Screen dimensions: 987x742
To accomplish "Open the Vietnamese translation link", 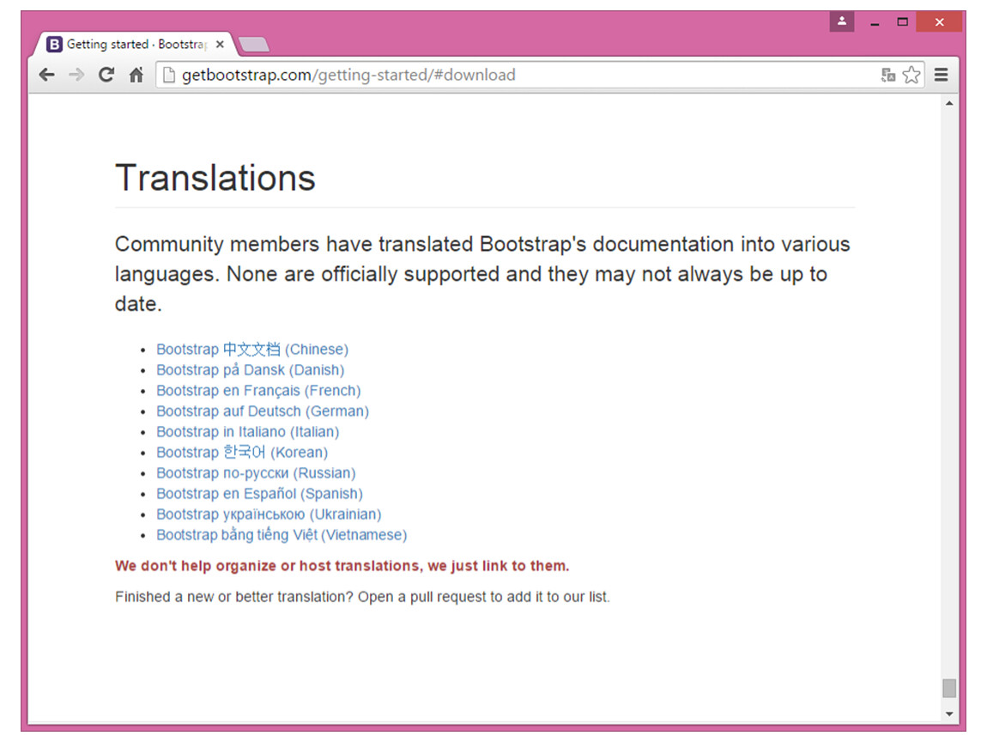I will click(x=281, y=535).
